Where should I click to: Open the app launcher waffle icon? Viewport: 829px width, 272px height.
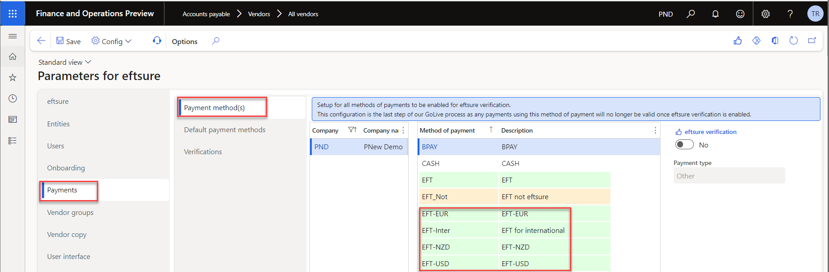pos(13,13)
